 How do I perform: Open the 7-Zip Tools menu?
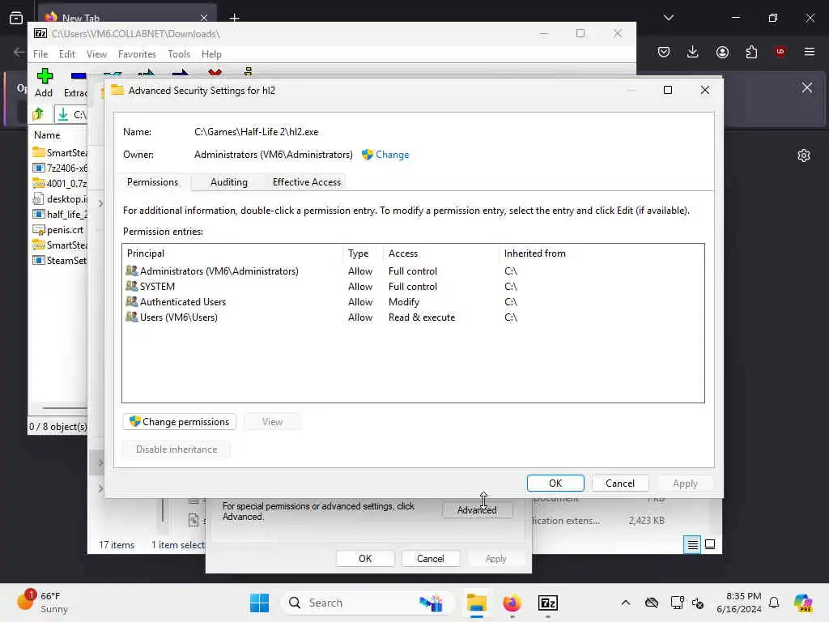tap(179, 54)
